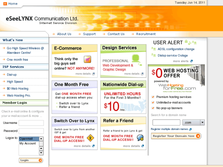Click the ADSL configuration change network icon
Viewport: 223px width, 167px height.
tap(153, 49)
